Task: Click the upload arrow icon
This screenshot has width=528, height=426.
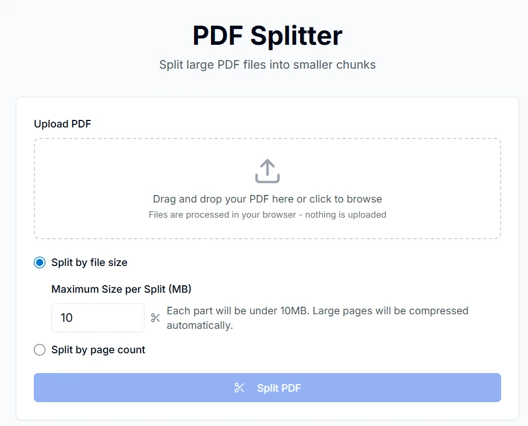Action: (x=267, y=171)
